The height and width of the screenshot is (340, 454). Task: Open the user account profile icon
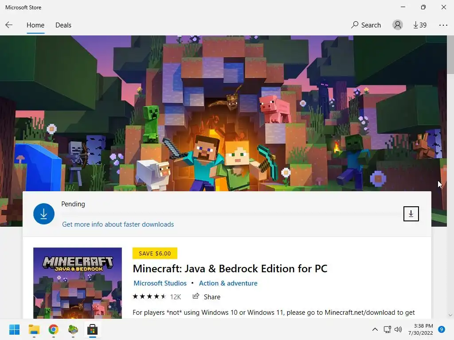tap(398, 25)
